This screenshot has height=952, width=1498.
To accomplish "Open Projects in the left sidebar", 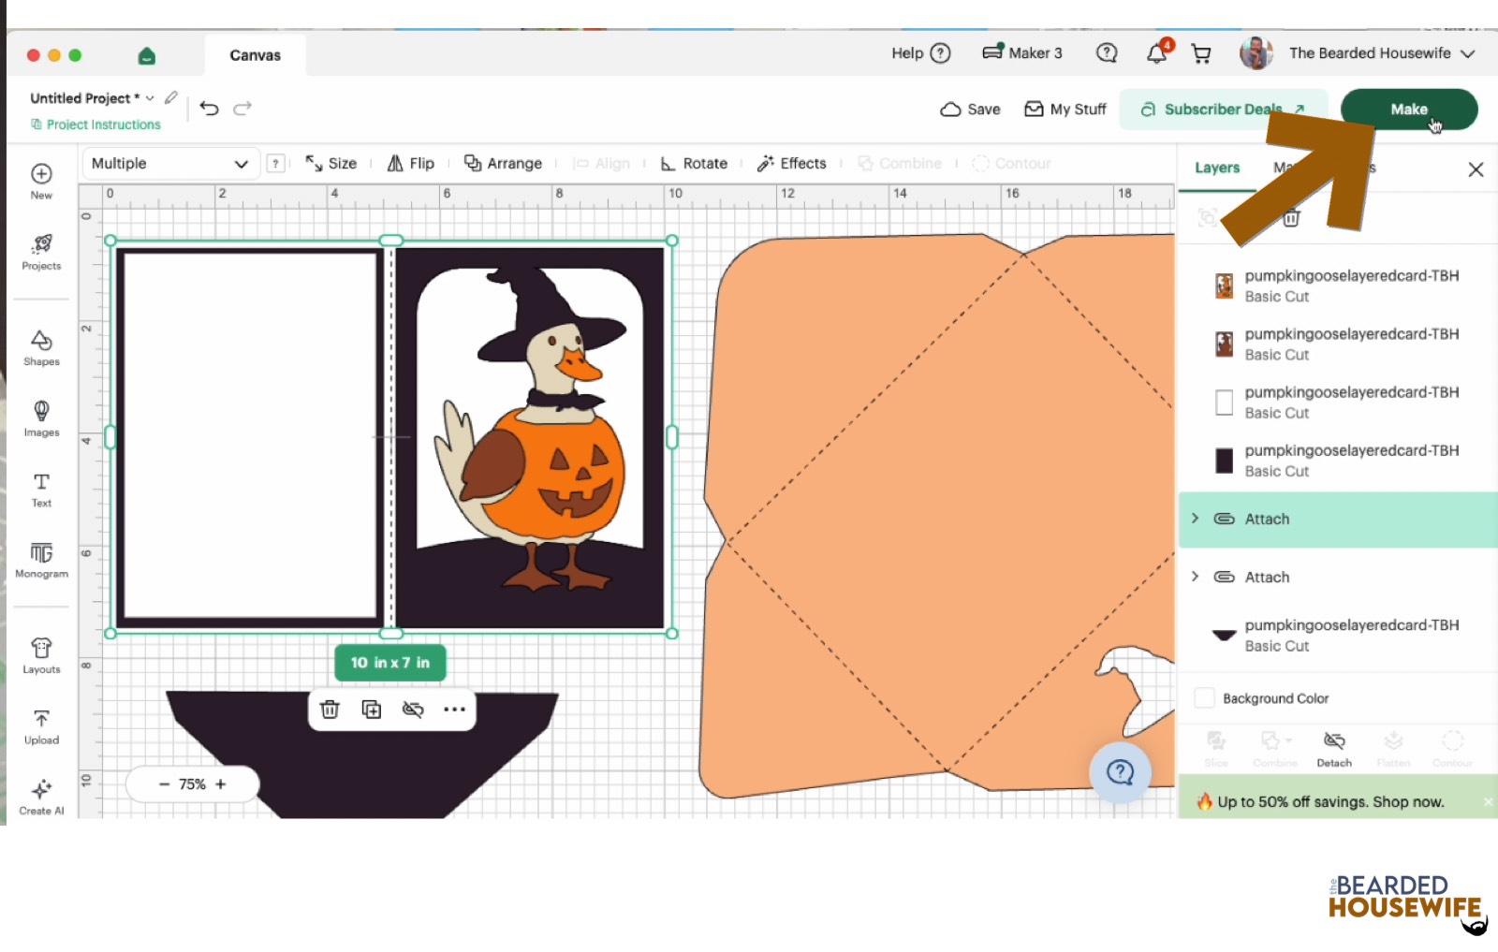I will [41, 253].
